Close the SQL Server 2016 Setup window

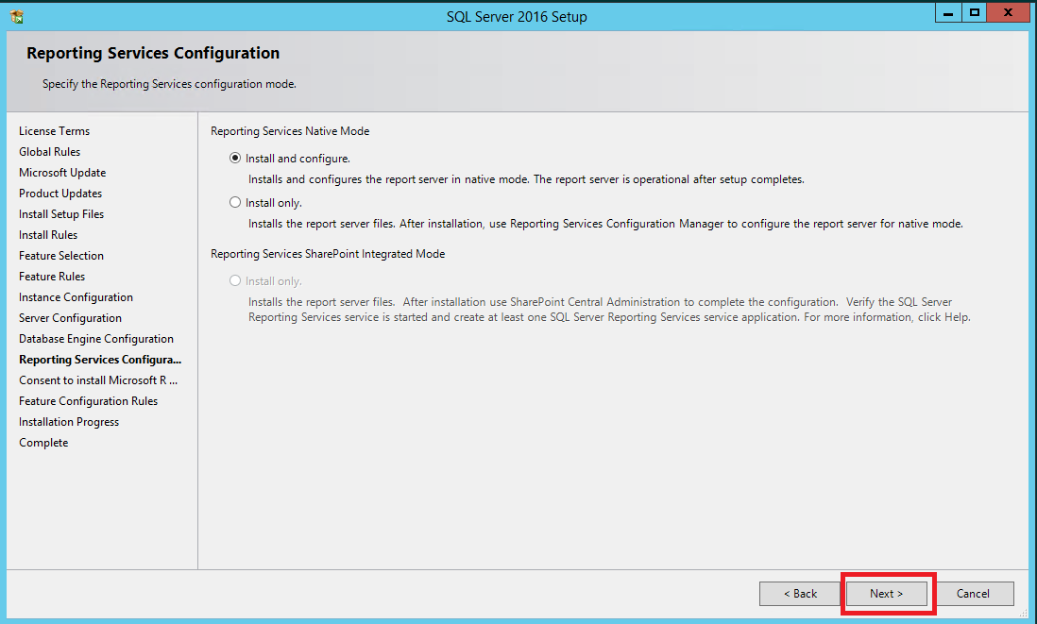[1008, 12]
